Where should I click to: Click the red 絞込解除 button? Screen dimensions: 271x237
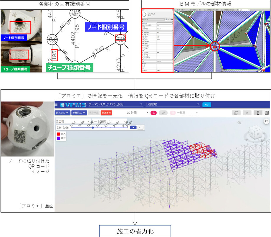coord(106,113)
